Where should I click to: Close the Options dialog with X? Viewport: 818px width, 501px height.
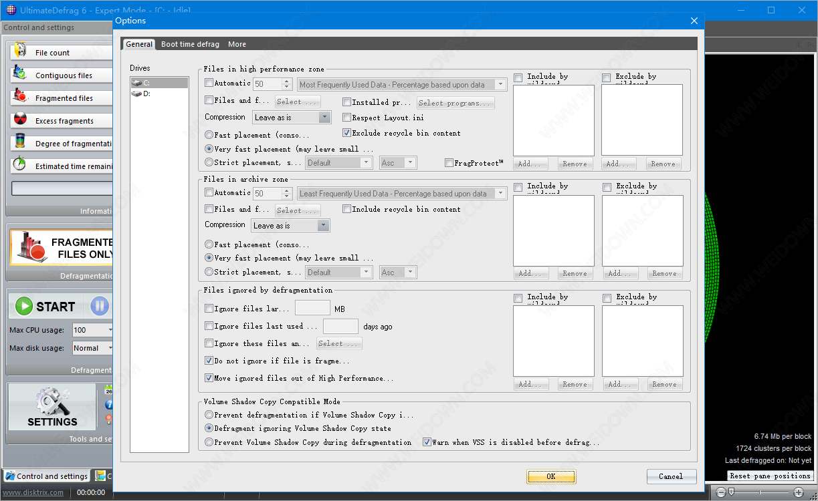pos(694,21)
